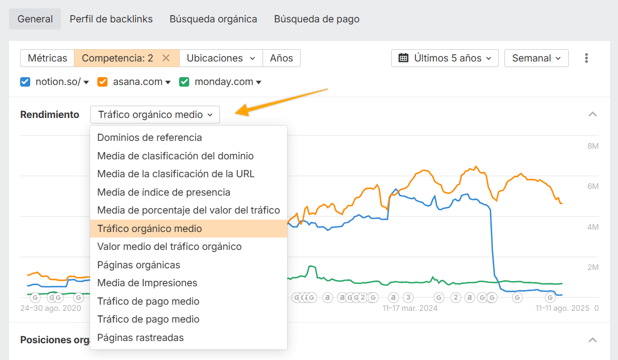Click the "a" annotation marker on the timeline
The image size is (618, 360).
tap(327, 297)
